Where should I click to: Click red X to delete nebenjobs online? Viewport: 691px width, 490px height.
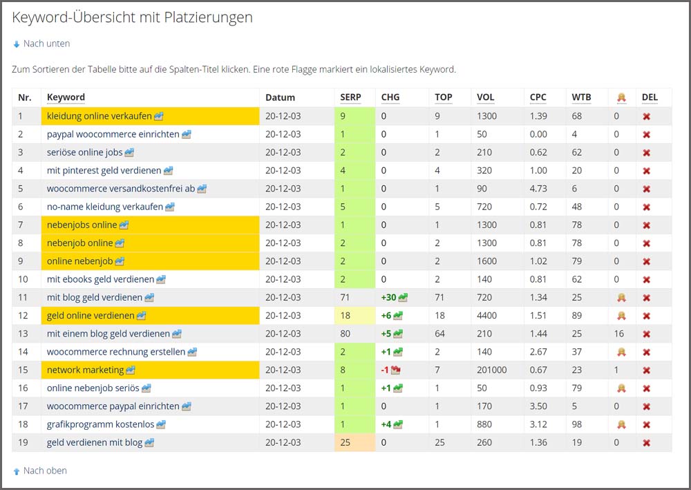coord(646,225)
